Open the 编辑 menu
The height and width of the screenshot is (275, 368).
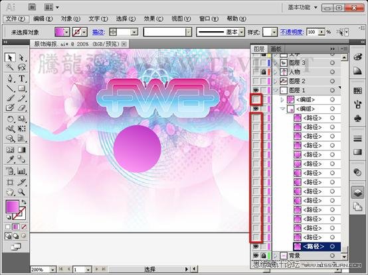tap(43, 19)
